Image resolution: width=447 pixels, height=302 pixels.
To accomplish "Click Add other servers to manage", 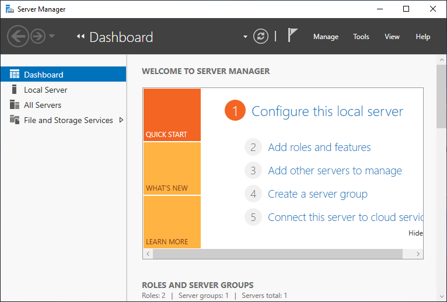I will 334,171.
